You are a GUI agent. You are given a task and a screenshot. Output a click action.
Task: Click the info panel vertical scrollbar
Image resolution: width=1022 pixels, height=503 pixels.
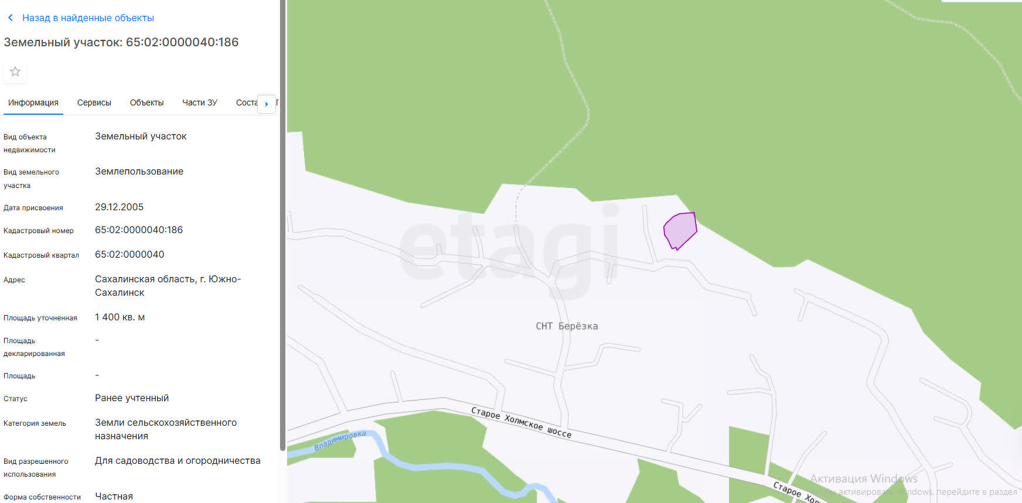click(x=282, y=225)
